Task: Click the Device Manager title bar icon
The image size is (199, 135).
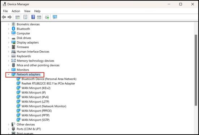Action: point(4,4)
